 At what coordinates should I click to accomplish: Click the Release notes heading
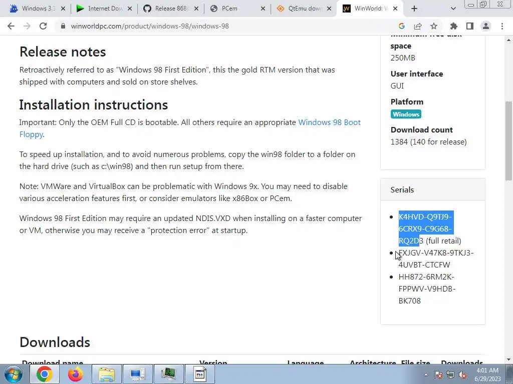click(x=63, y=51)
